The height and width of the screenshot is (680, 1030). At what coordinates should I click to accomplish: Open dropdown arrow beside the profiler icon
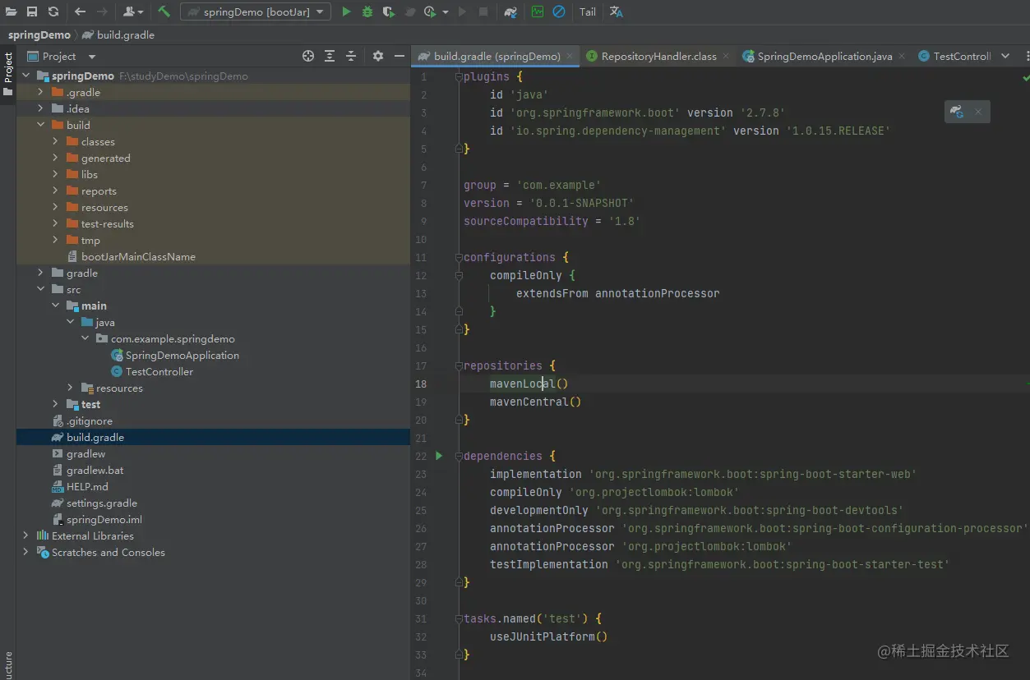point(446,12)
